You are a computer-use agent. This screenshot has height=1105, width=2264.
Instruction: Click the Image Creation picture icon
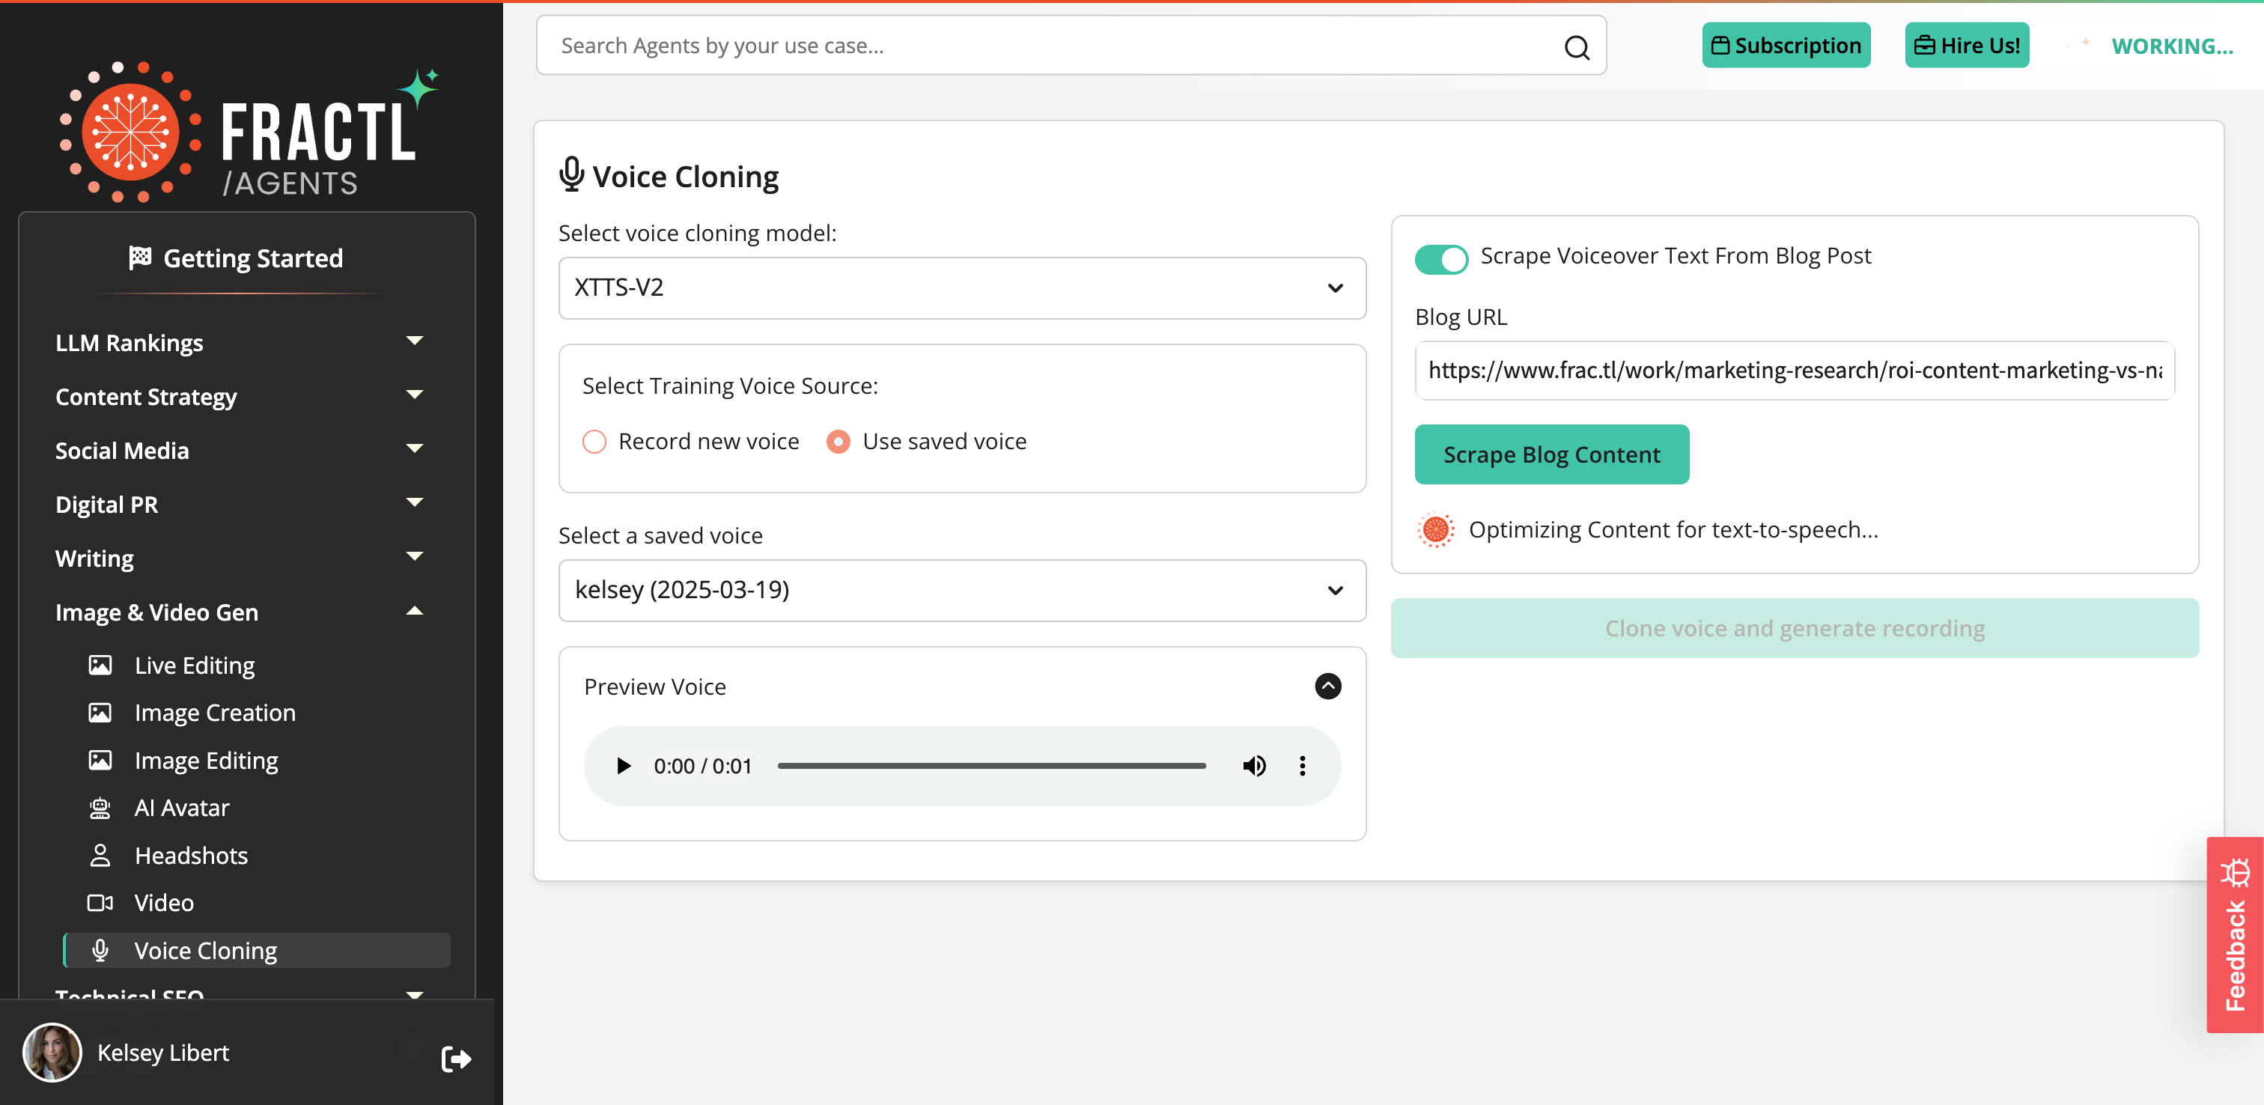[x=100, y=712]
